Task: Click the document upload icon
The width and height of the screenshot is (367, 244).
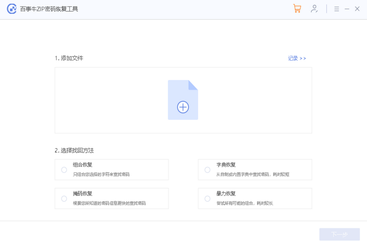Action: tap(183, 100)
